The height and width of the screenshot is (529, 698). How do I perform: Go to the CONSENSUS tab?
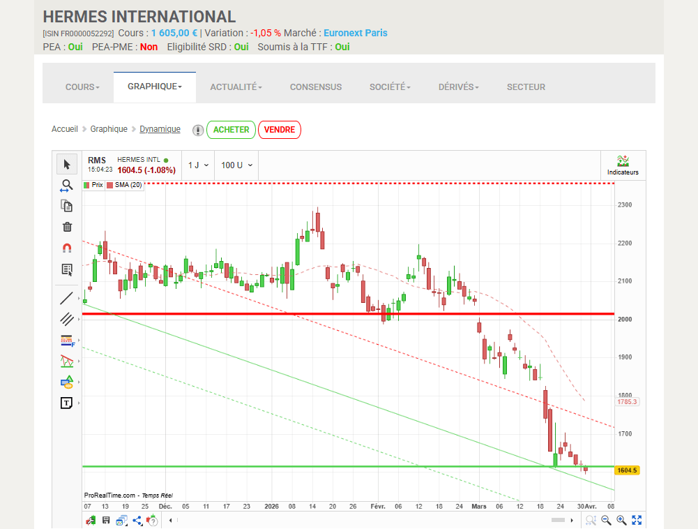click(x=316, y=87)
